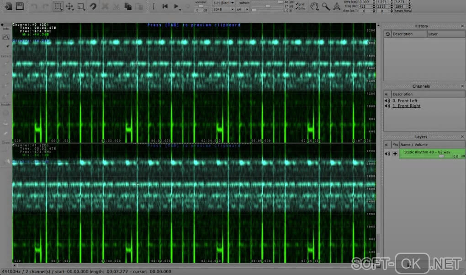466x275 pixels.
Task: Select the 3D view orientation tool
Action: tap(337, 6)
